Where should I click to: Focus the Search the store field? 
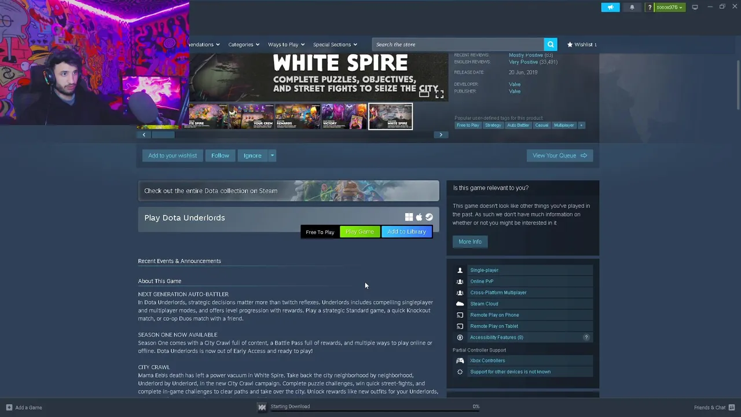[x=458, y=44]
